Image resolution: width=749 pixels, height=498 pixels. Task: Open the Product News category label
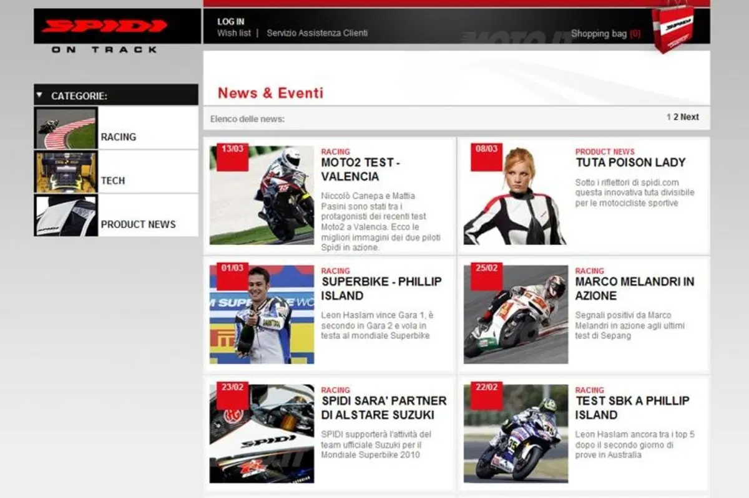tap(139, 224)
